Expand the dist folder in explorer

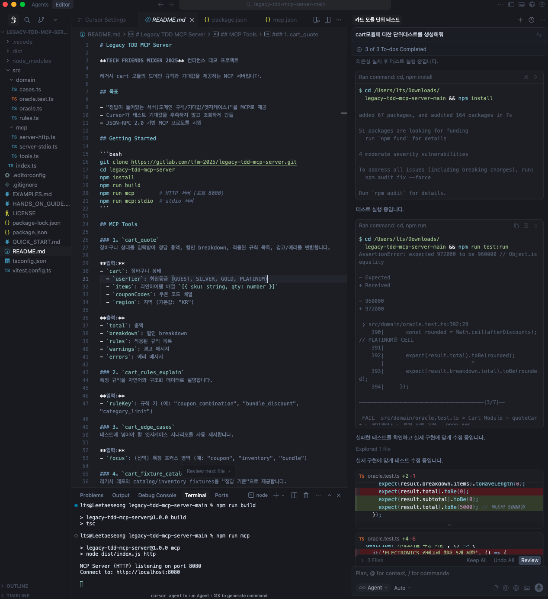17,51
